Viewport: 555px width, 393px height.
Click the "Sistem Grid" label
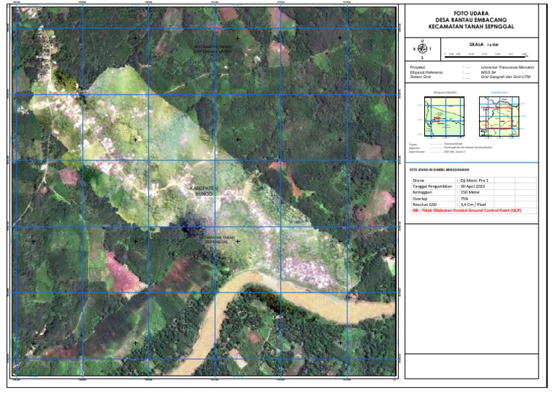[x=420, y=77]
